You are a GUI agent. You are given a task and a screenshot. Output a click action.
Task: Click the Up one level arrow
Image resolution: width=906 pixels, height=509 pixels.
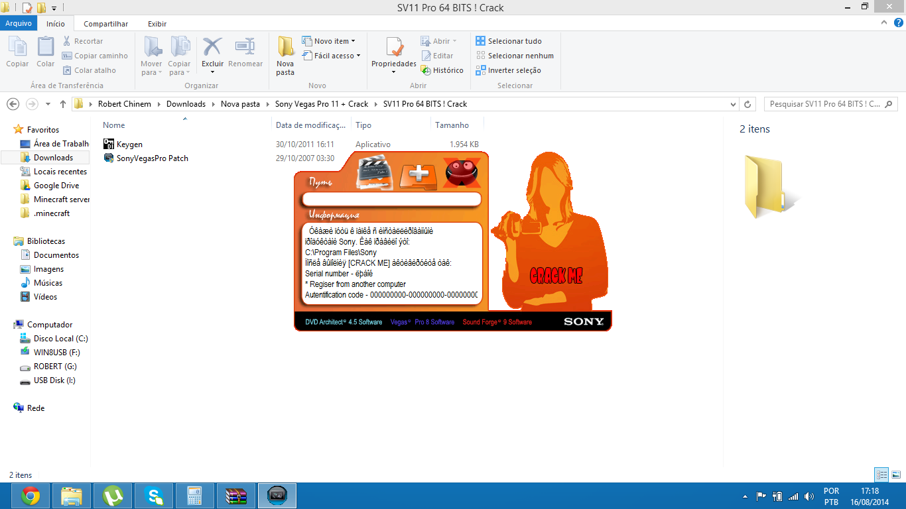pos(63,104)
